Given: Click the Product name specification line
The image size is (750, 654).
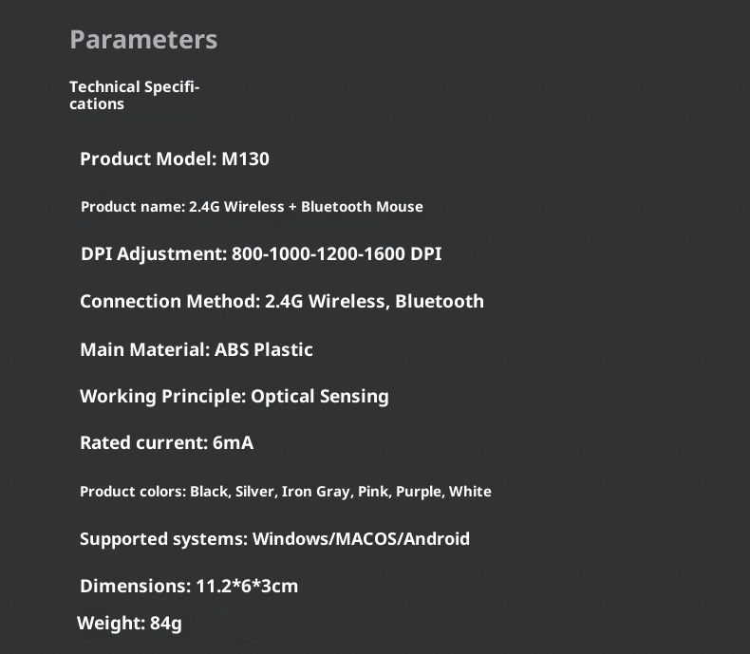Looking at the screenshot, I should coord(252,207).
